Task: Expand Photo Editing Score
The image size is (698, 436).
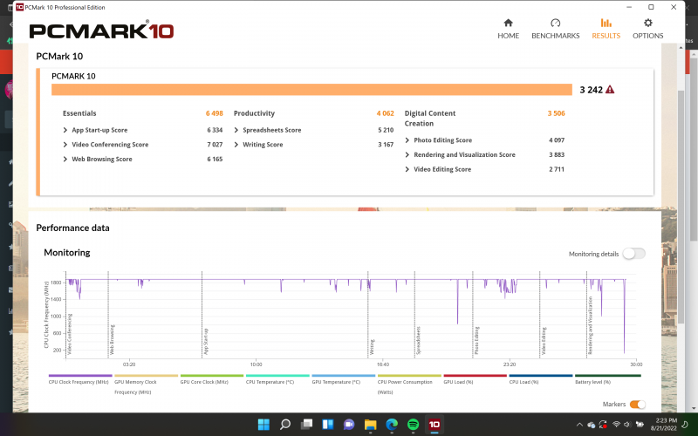Action: coord(407,140)
